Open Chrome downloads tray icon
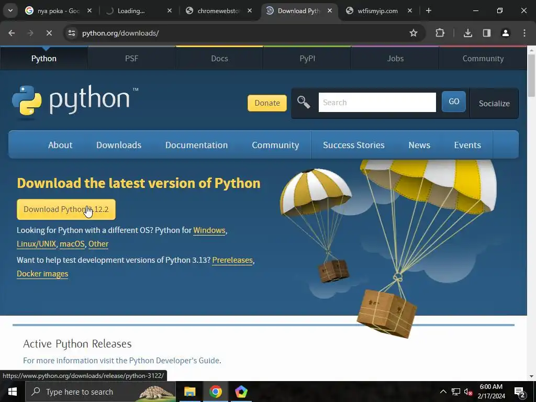 click(x=467, y=33)
